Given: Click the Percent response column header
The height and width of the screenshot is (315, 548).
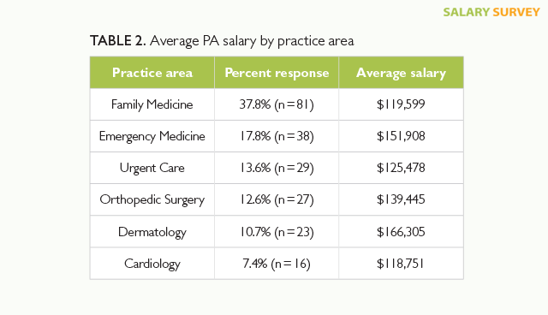Looking at the screenshot, I should [277, 73].
